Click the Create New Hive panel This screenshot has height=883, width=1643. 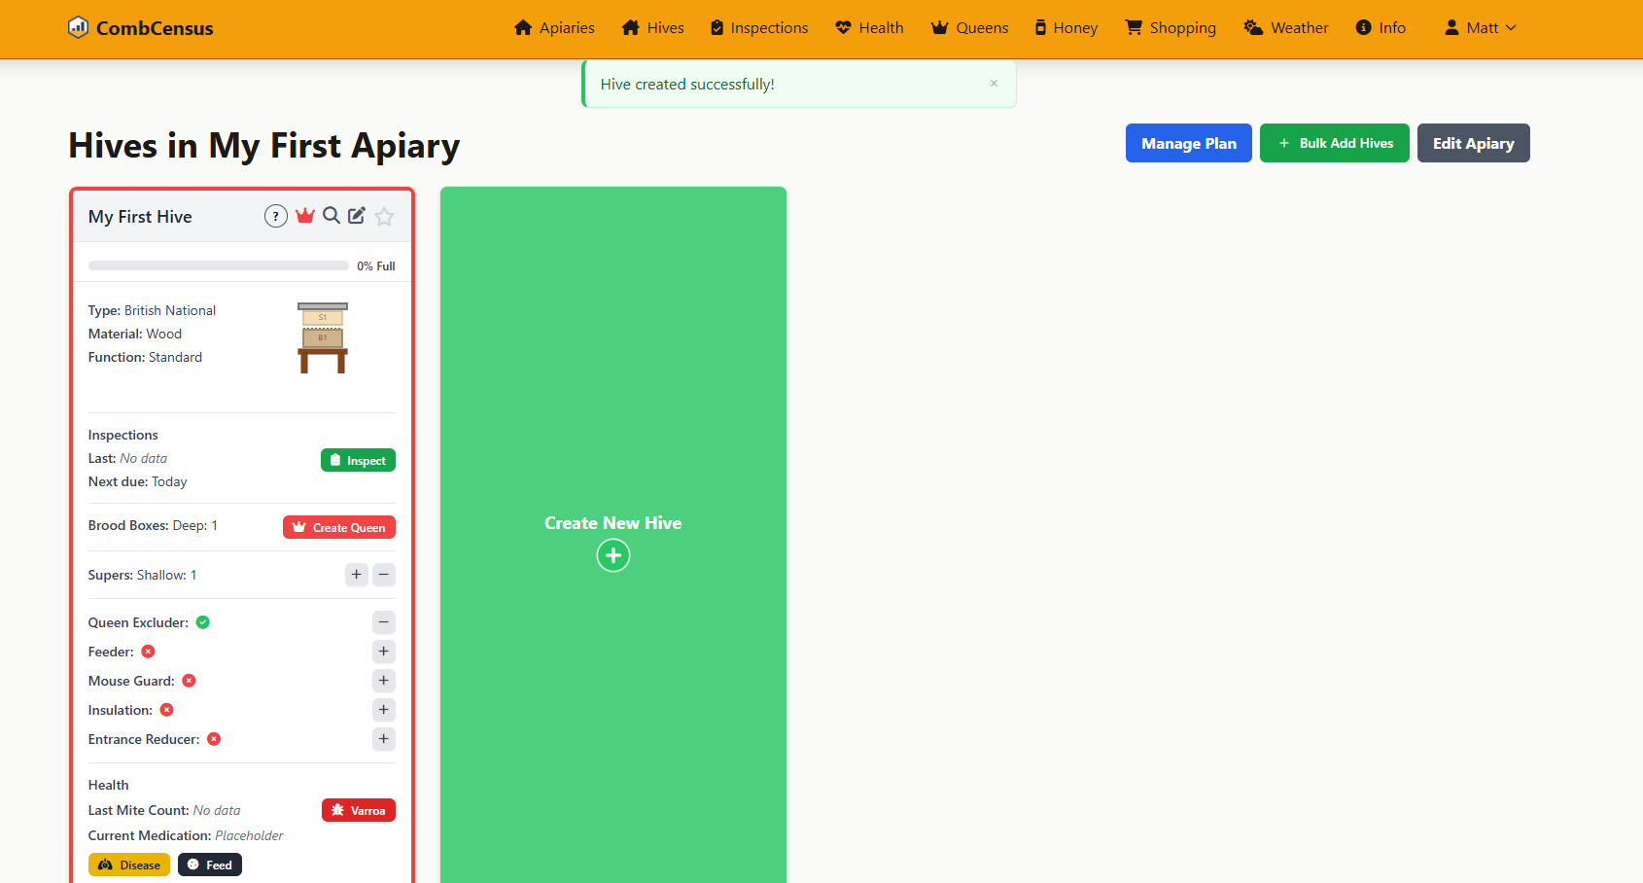point(612,554)
